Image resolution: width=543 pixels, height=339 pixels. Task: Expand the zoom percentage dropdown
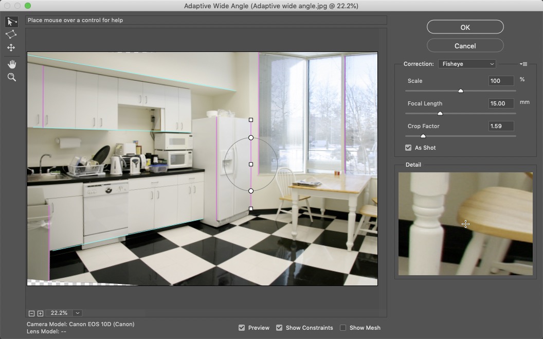click(78, 313)
